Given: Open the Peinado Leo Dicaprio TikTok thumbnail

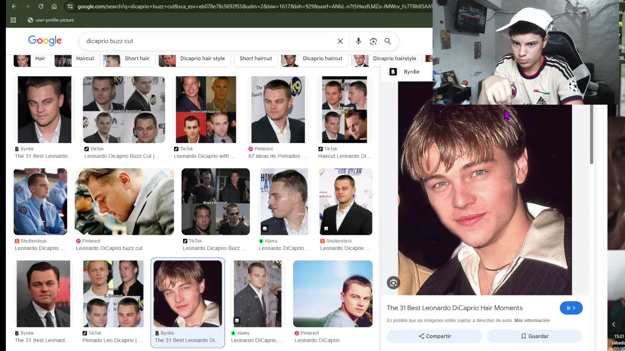Looking at the screenshot, I should pos(113,293).
